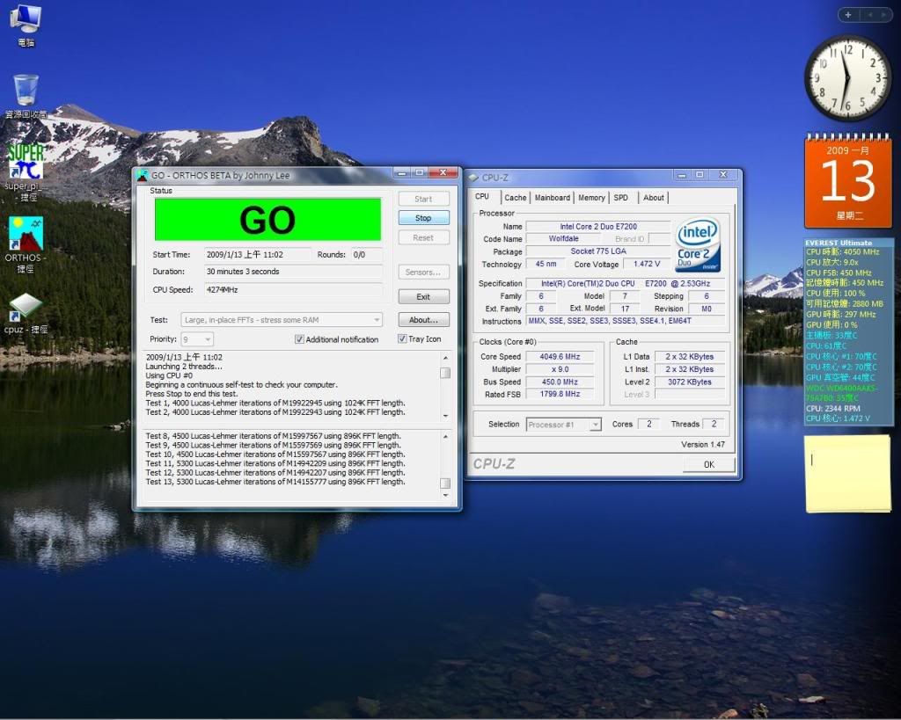Viewport: 901px width, 720px height.
Task: Click the Level 2 cache value 3072 KBytes
Action: tap(689, 382)
